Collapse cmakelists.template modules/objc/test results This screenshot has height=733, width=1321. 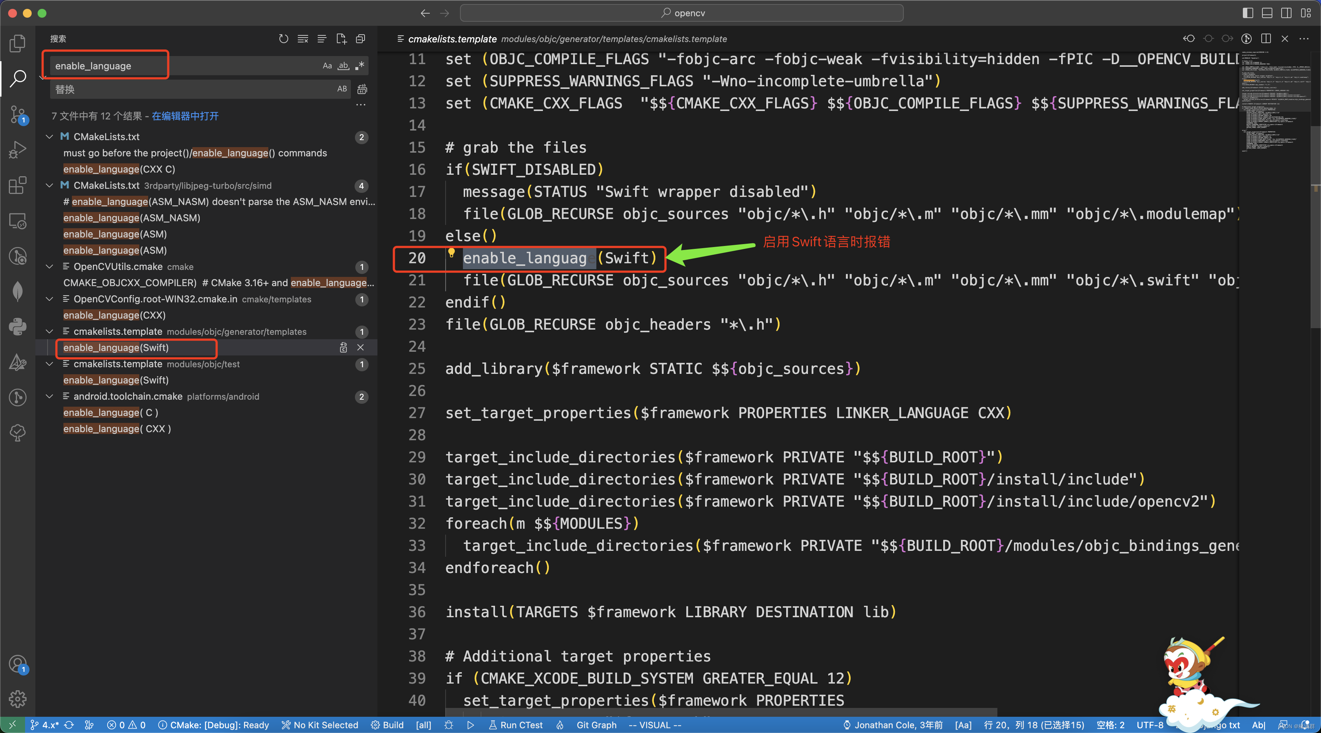pos(50,364)
